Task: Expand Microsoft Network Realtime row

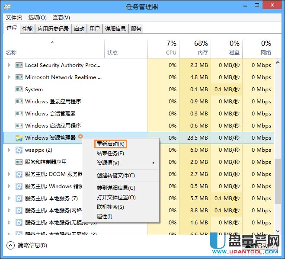Action: (x=9, y=77)
